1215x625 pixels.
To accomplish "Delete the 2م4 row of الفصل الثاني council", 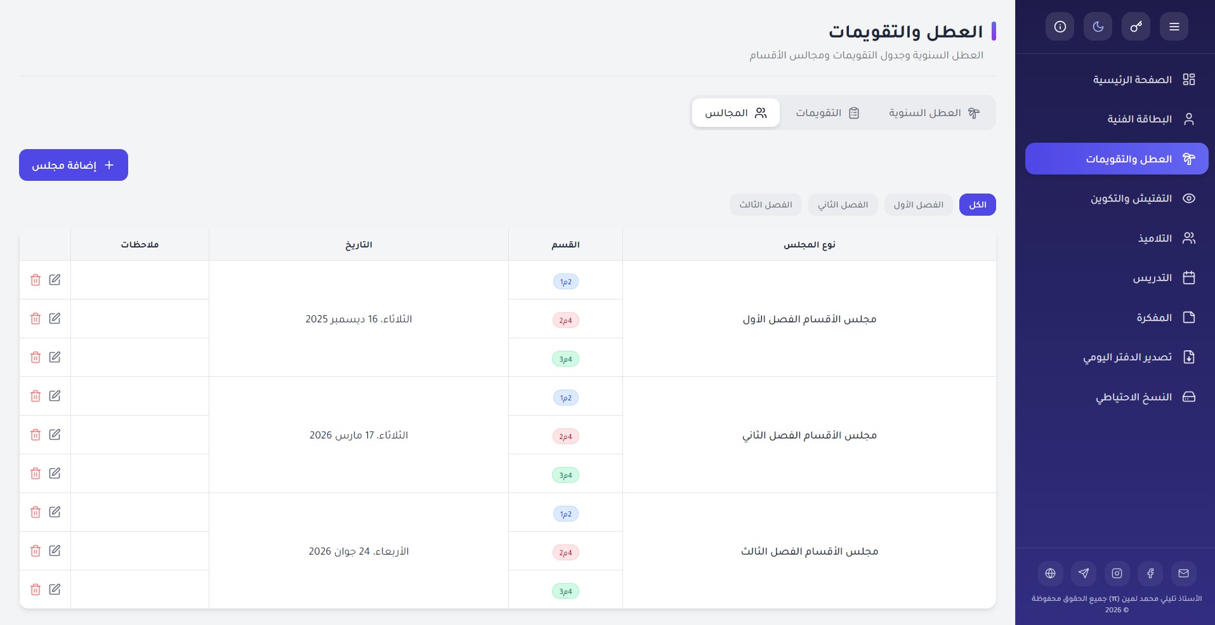I will [36, 435].
